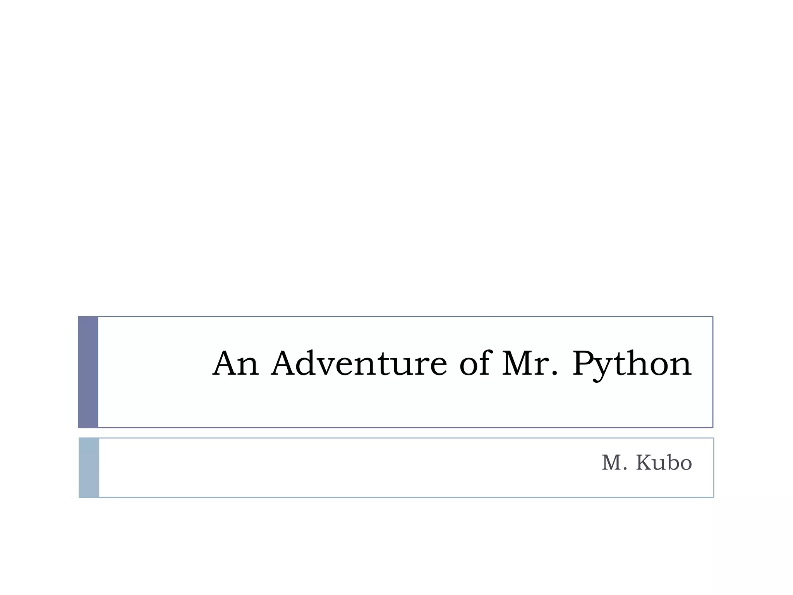Click the word 'of' in the title
Image resolution: width=793 pixels, height=595 pixels.
[474, 364]
